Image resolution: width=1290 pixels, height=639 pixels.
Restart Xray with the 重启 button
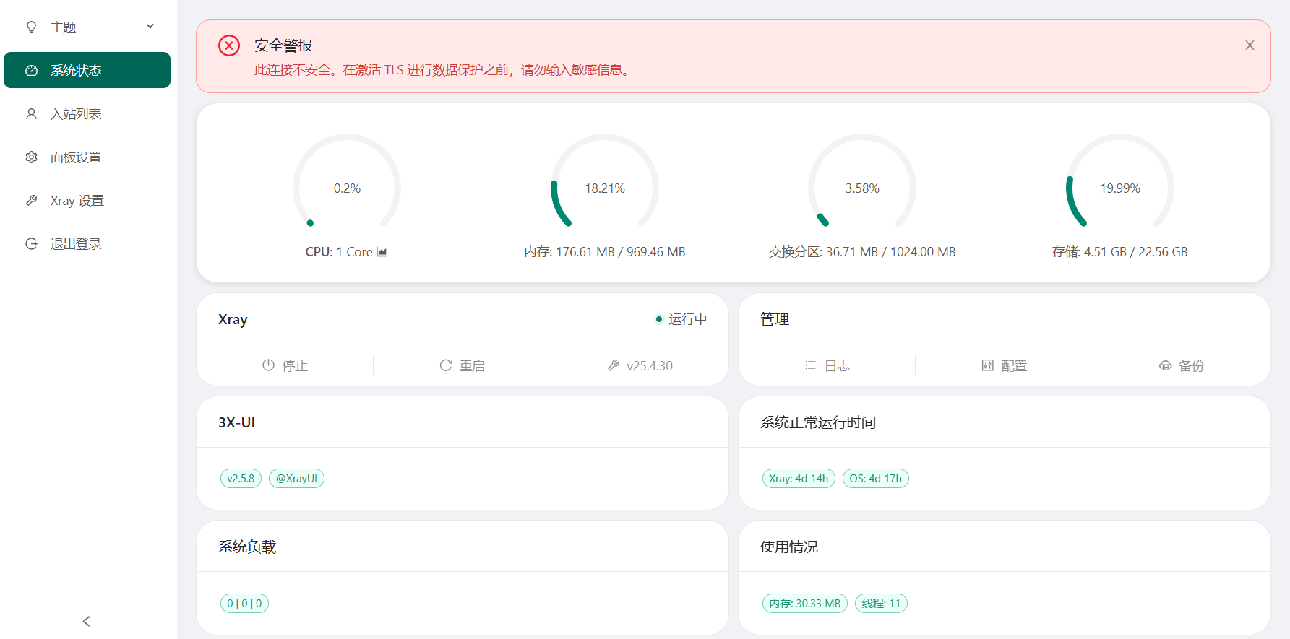pyautogui.click(x=463, y=365)
